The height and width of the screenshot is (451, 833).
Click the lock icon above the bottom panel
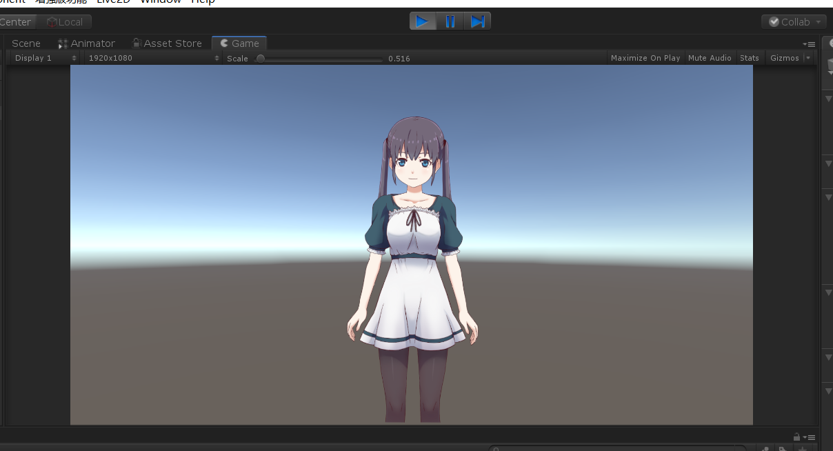point(796,437)
